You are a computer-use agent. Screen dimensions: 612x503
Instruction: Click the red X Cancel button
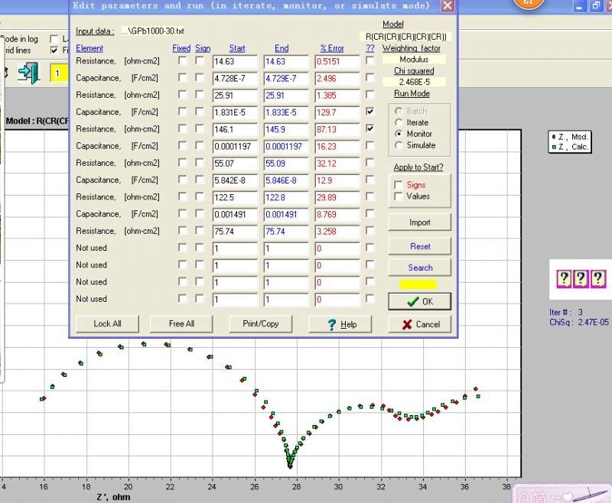419,324
